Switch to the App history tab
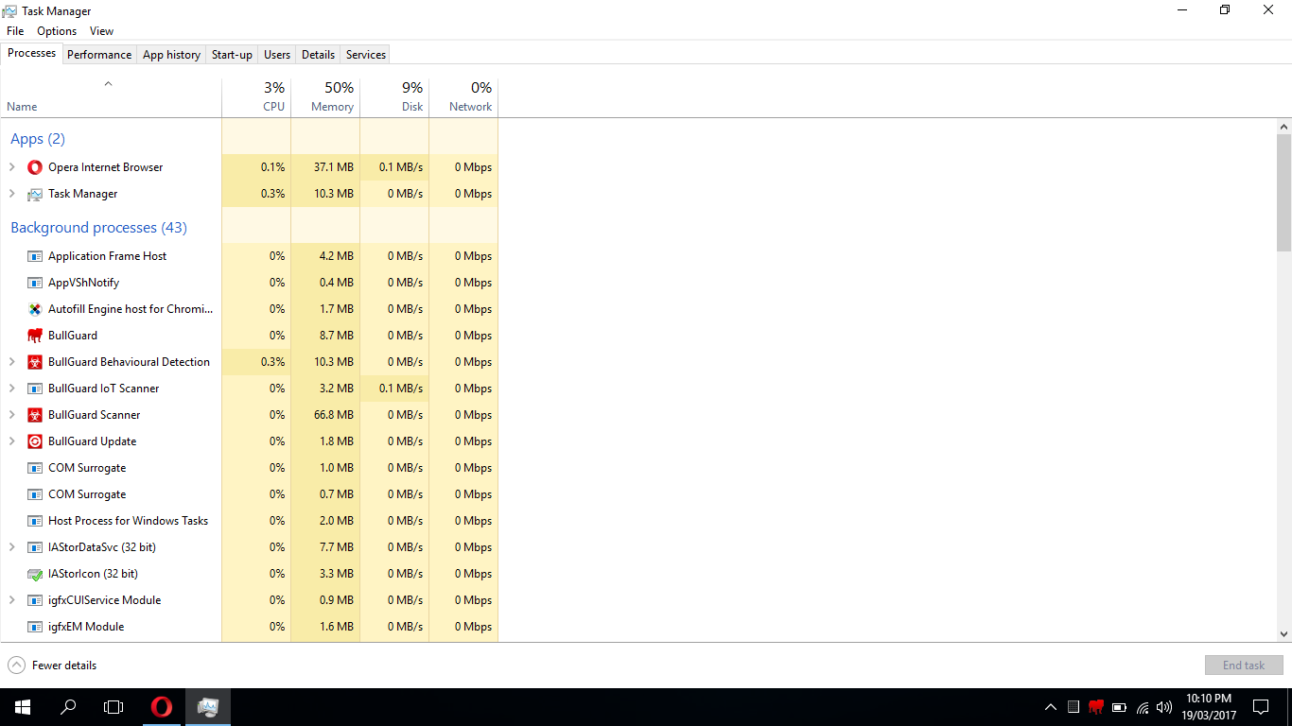The width and height of the screenshot is (1292, 726). pyautogui.click(x=171, y=55)
